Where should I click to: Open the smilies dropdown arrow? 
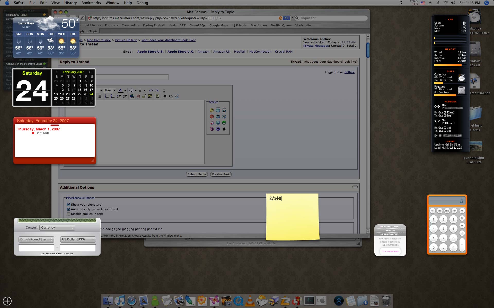click(x=136, y=91)
